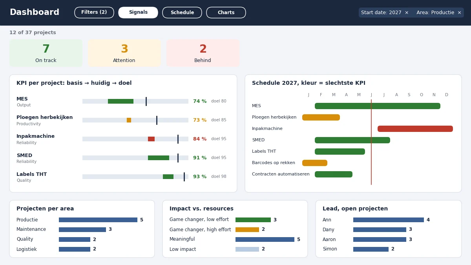Click the 'Labels THT' name in KPI list
Image resolution: width=471 pixels, height=265 pixels.
tap(31, 174)
